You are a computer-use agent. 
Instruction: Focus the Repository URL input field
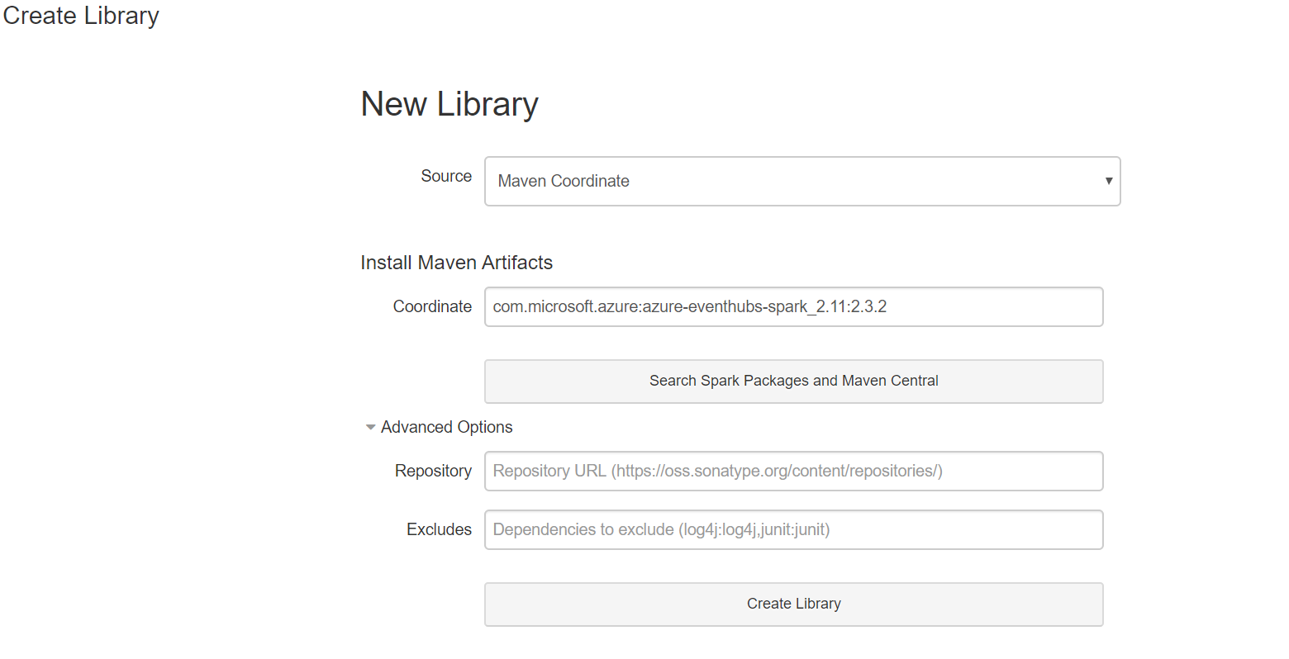pos(794,471)
